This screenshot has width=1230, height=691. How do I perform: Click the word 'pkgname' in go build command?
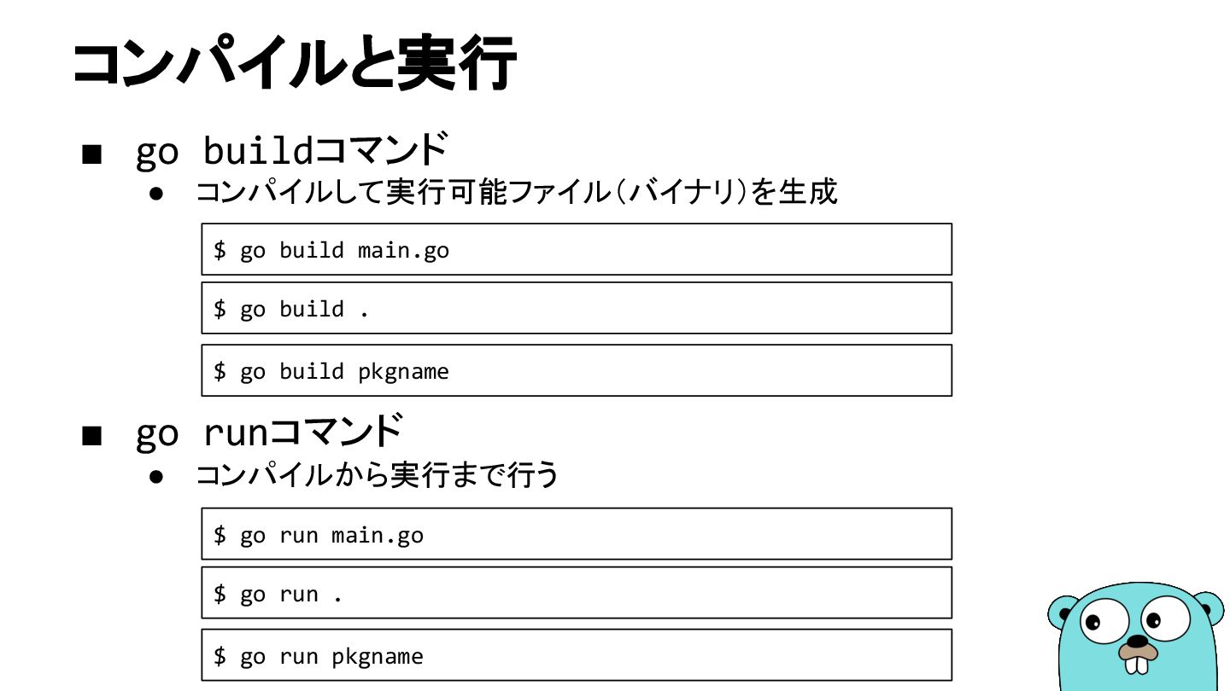point(403,372)
